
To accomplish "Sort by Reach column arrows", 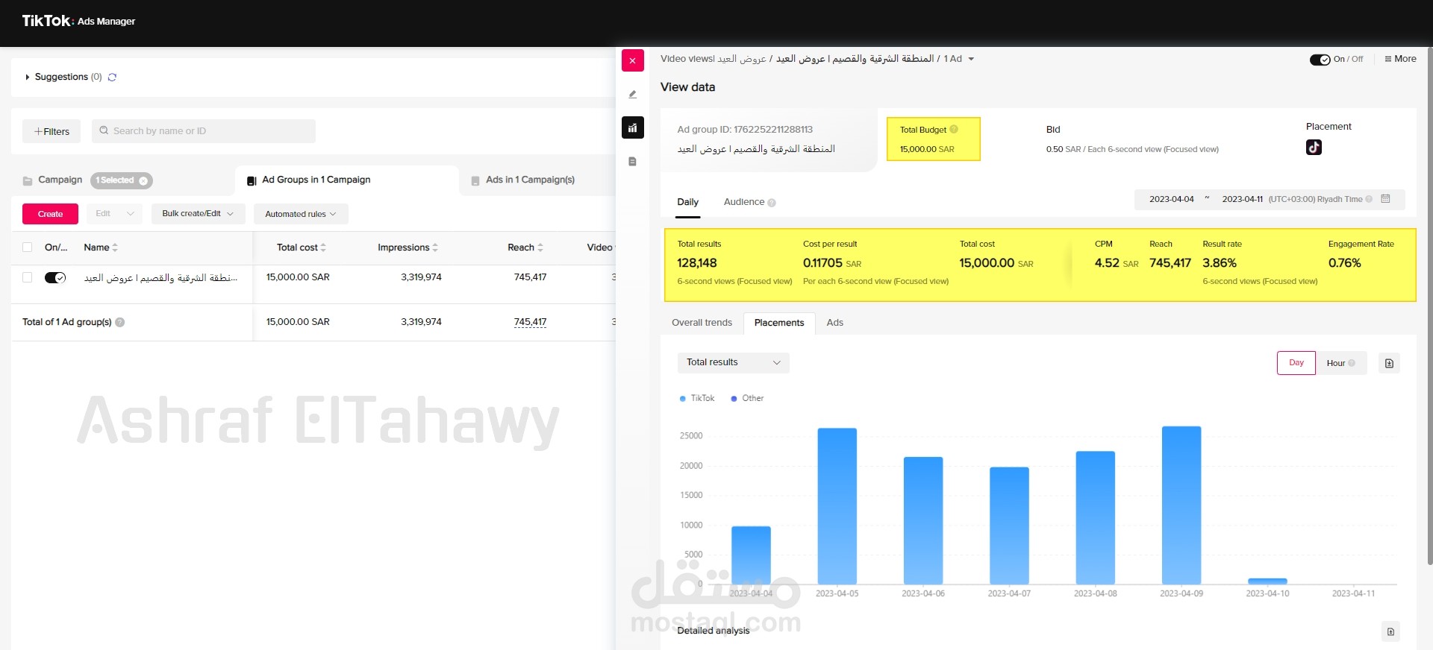I will (x=540, y=247).
